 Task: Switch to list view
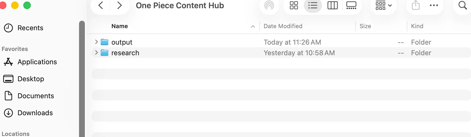(313, 5)
